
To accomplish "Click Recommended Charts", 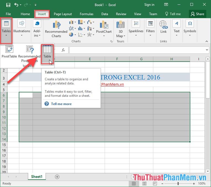I will coord(56,29).
